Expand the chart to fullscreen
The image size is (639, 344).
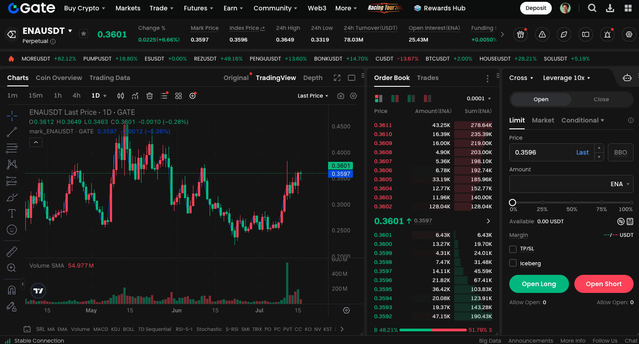pos(337,78)
